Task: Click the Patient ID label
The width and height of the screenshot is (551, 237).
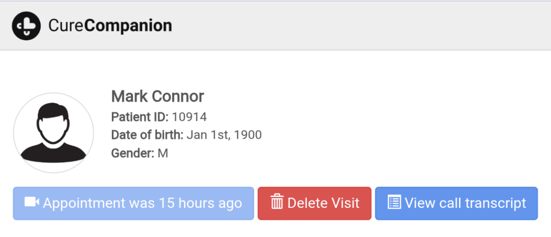Action: click(x=140, y=117)
